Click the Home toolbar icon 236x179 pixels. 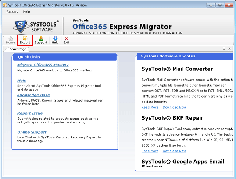pyautogui.click(x=11, y=40)
